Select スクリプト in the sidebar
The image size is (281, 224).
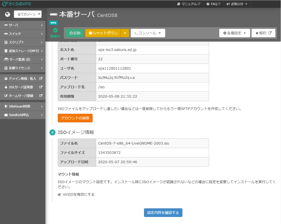tap(23, 42)
